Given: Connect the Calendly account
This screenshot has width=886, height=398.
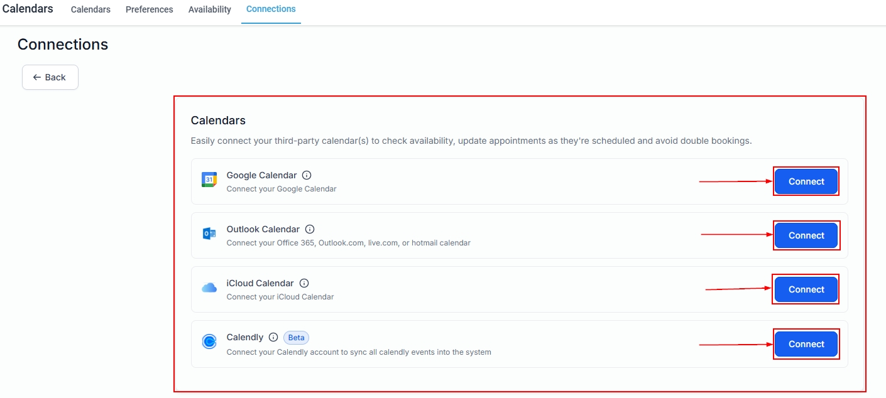Looking at the screenshot, I should 806,345.
